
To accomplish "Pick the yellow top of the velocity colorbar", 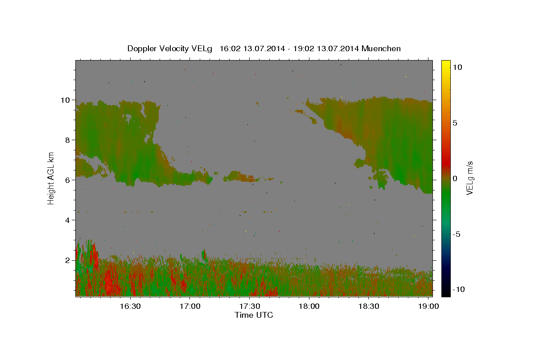I will (446, 63).
